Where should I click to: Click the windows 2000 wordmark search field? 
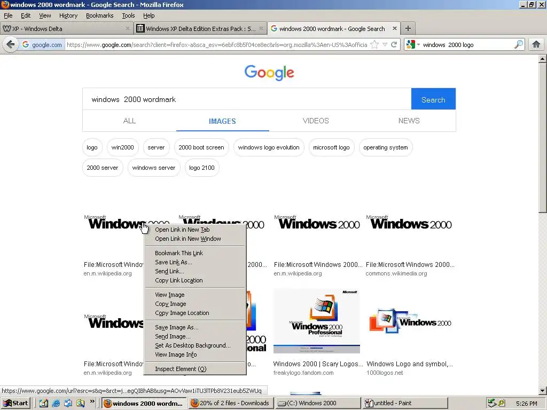coord(247,99)
